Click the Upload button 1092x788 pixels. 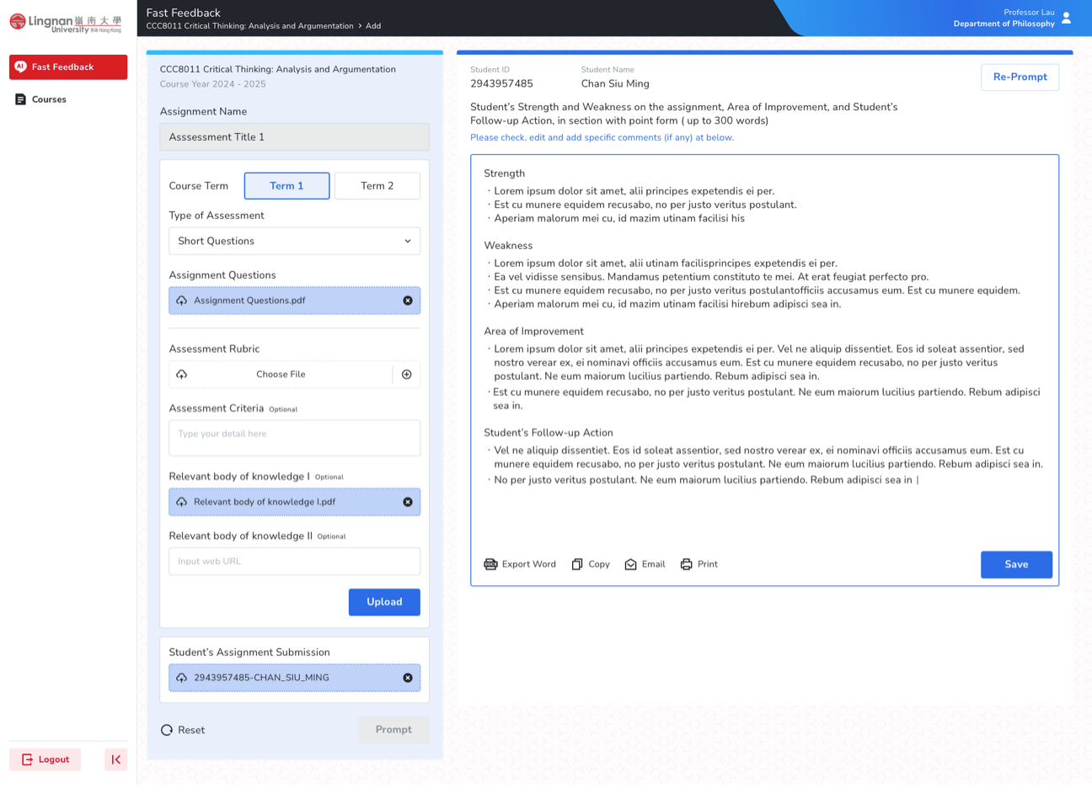(384, 602)
